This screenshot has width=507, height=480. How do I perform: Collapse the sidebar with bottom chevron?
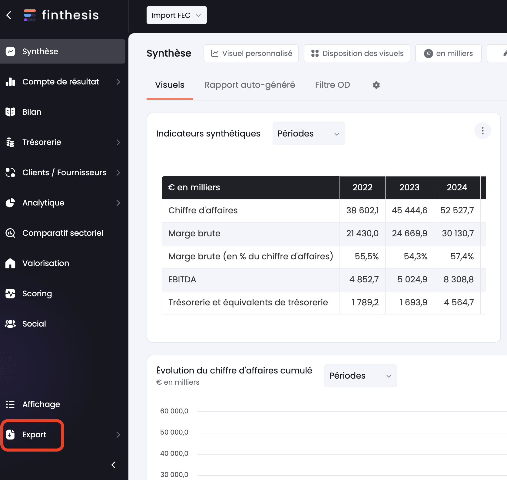(x=114, y=465)
